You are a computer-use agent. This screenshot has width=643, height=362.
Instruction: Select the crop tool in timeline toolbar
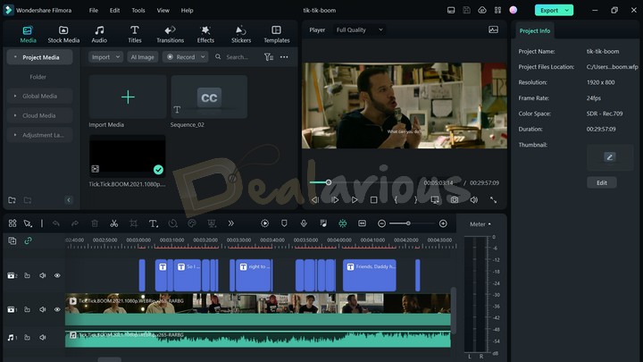pos(133,223)
